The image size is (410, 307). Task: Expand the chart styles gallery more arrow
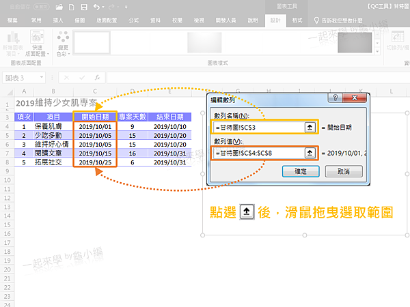pyautogui.click(x=377, y=51)
